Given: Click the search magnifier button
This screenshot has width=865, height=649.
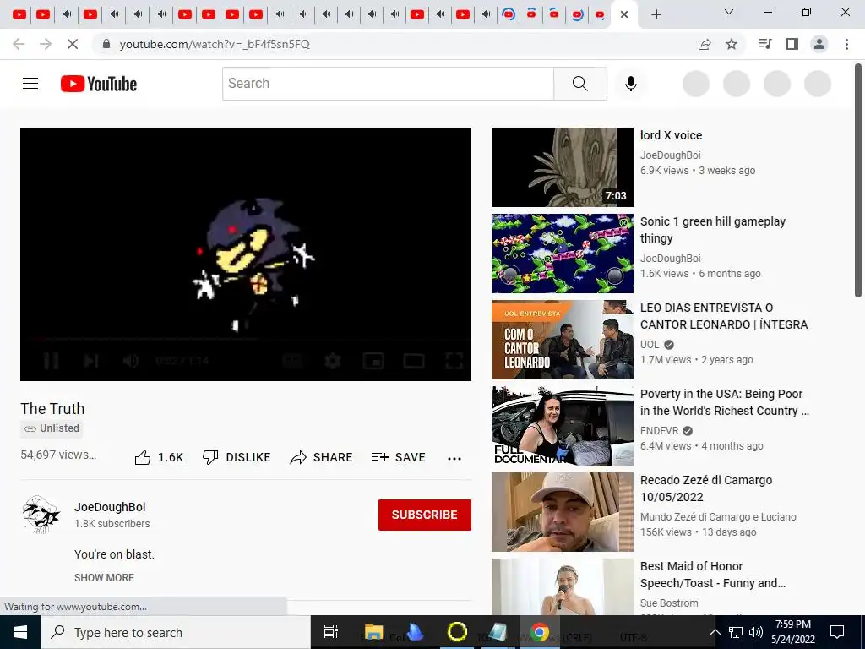Looking at the screenshot, I should click(579, 84).
